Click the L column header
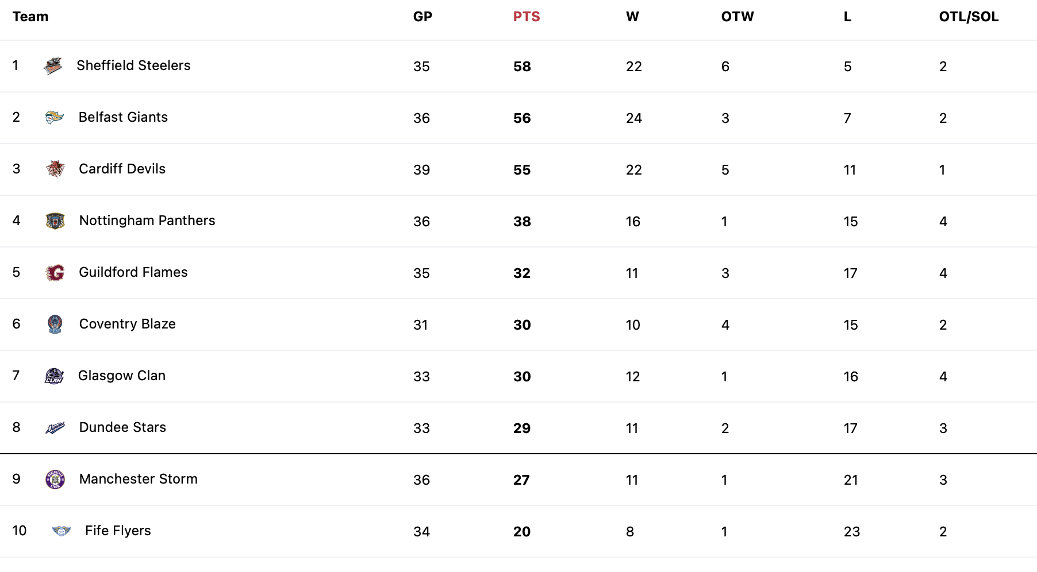Viewport: 1037px width, 572px height. pos(847,17)
